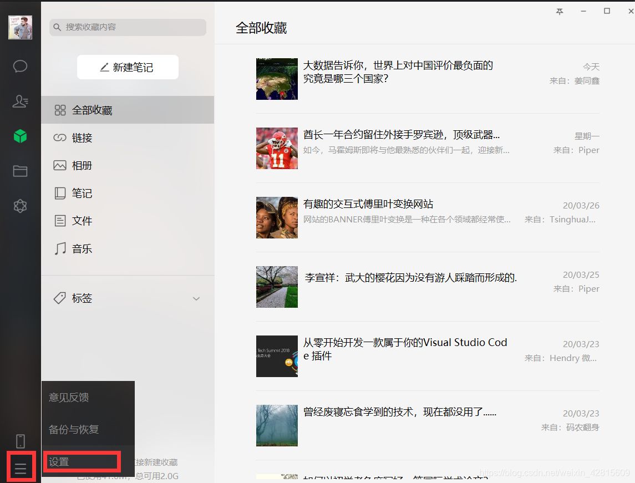Click the 新建笔记 button
The height and width of the screenshot is (483, 635).
pos(128,67)
